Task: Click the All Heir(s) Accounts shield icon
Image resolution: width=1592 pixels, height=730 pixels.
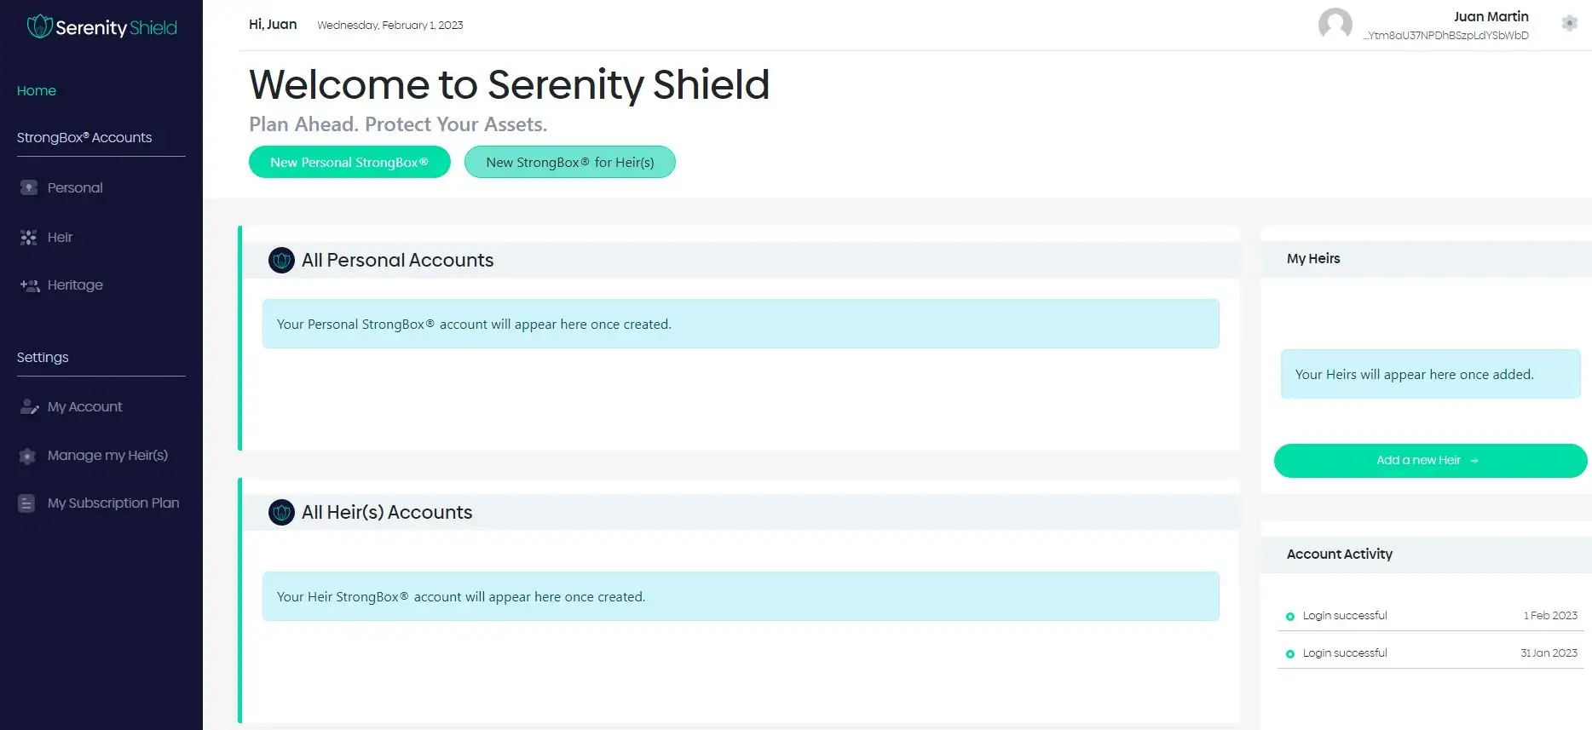Action: click(x=281, y=513)
